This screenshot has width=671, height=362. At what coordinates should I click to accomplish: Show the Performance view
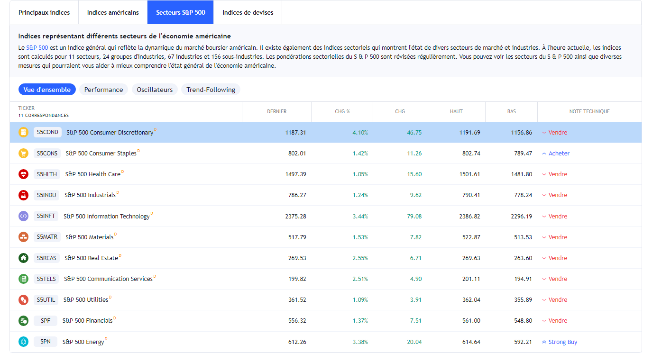(x=103, y=90)
